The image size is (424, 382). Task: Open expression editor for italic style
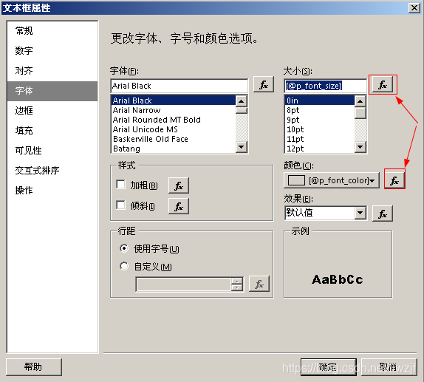(179, 206)
